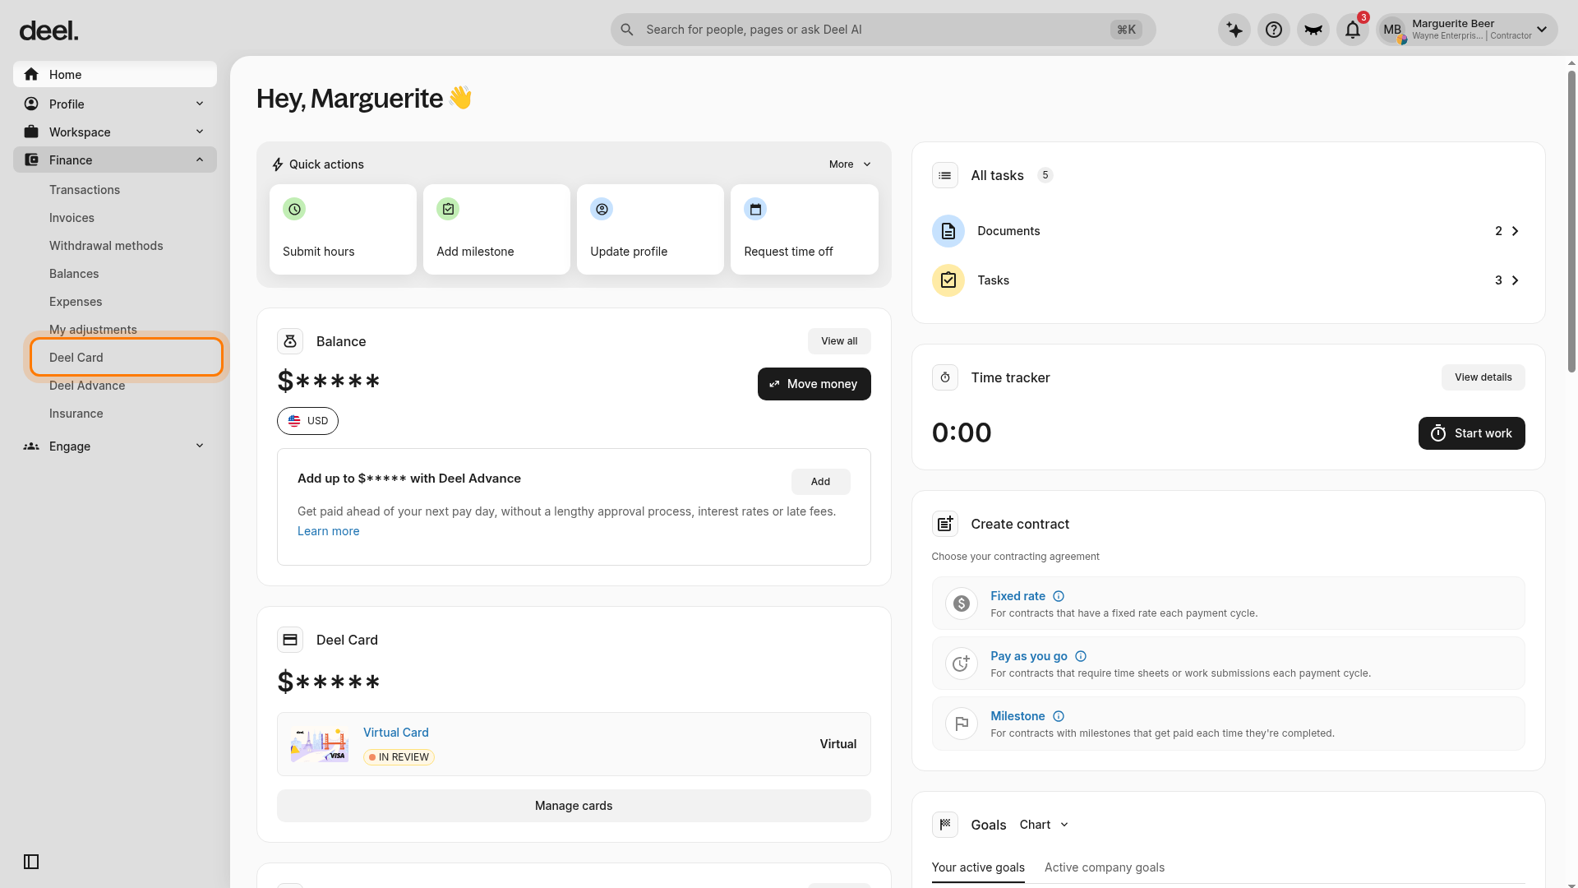
Task: Open Goals Chart dropdown
Action: (1044, 825)
